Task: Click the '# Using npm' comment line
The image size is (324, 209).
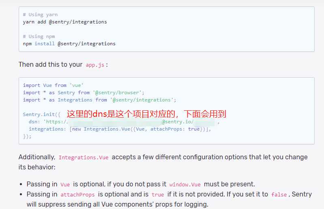Action: [x=39, y=36]
